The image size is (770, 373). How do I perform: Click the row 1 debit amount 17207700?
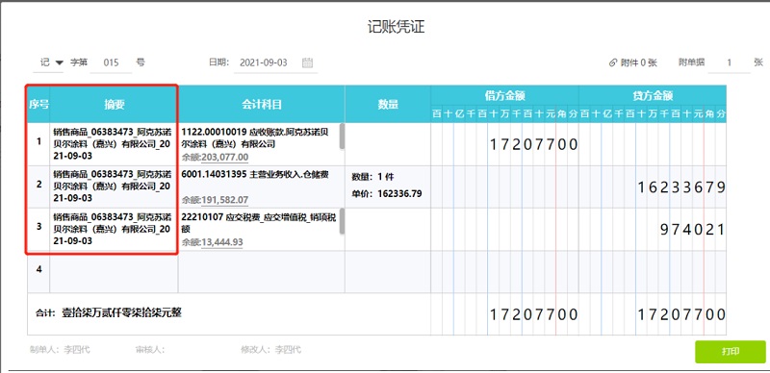[x=534, y=145]
